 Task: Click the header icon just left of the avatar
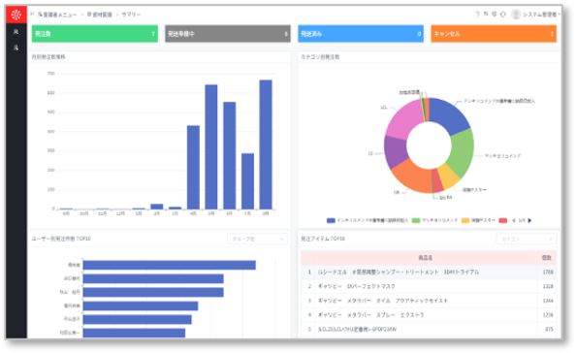(x=503, y=15)
